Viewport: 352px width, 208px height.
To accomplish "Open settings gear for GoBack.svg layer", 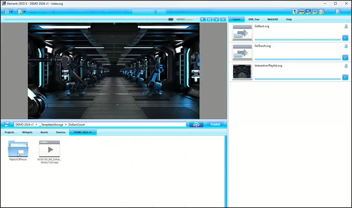I will coord(345,38).
